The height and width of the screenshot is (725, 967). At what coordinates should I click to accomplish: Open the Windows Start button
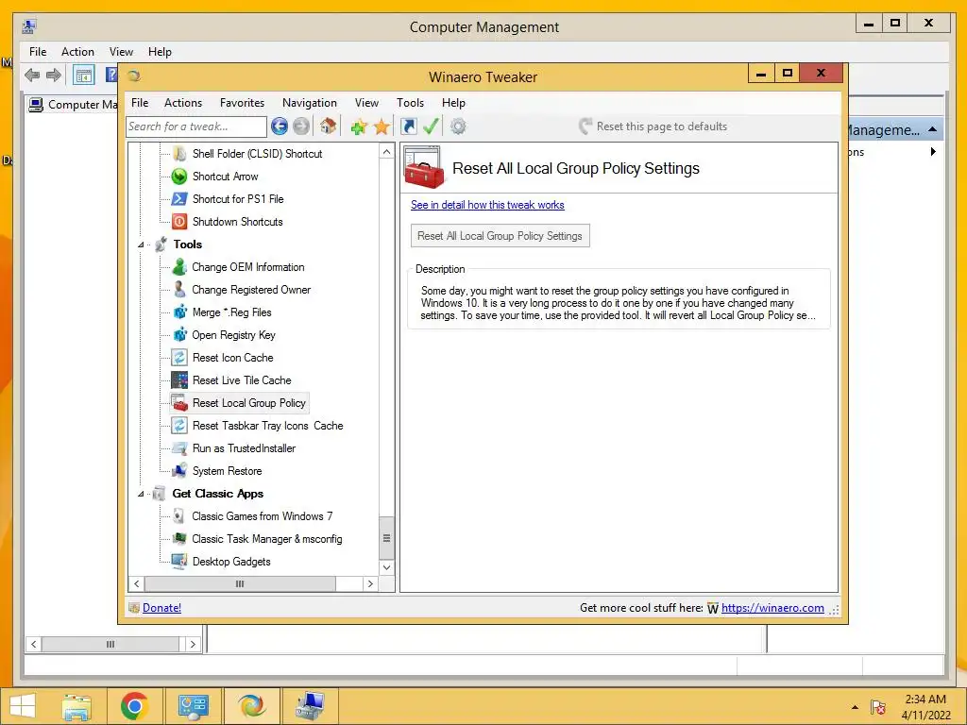tap(23, 706)
